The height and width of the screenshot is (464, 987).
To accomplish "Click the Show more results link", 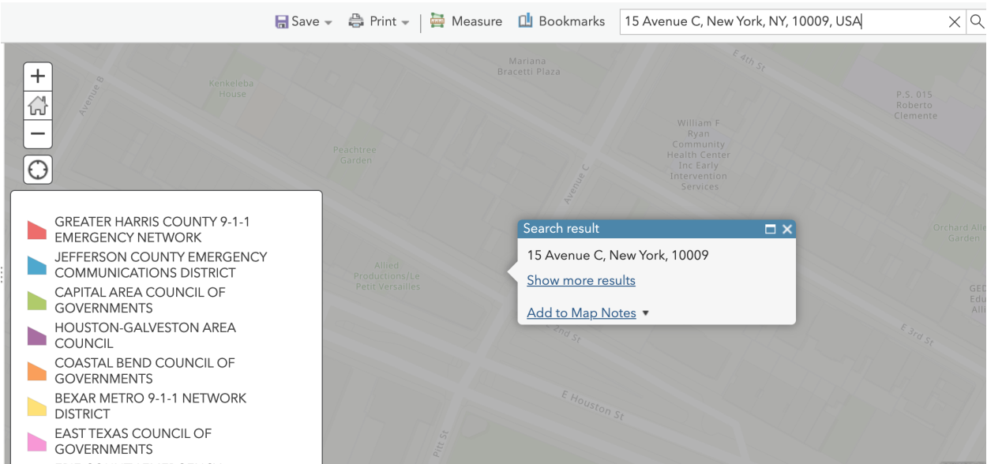I will pyautogui.click(x=581, y=280).
